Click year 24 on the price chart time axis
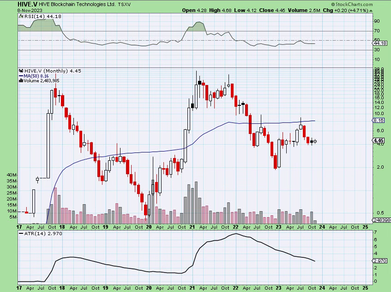Image resolution: width=391 pixels, height=292 pixels. tap(322, 227)
